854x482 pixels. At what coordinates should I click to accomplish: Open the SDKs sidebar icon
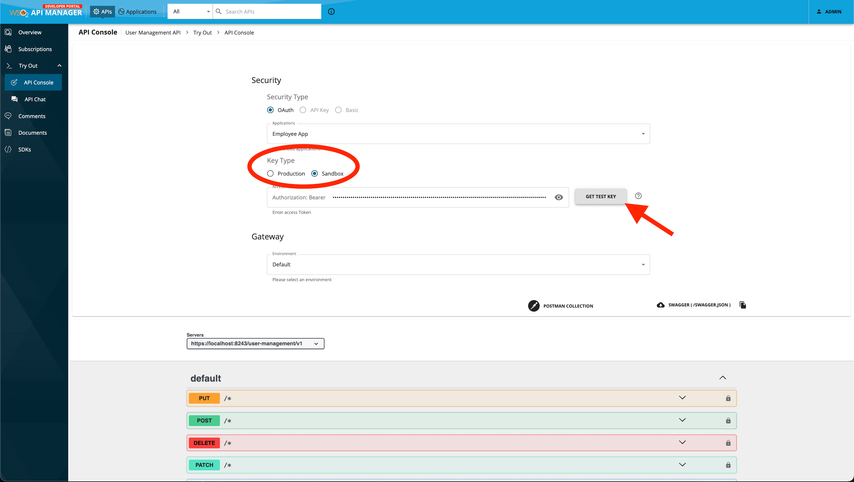[8, 149]
